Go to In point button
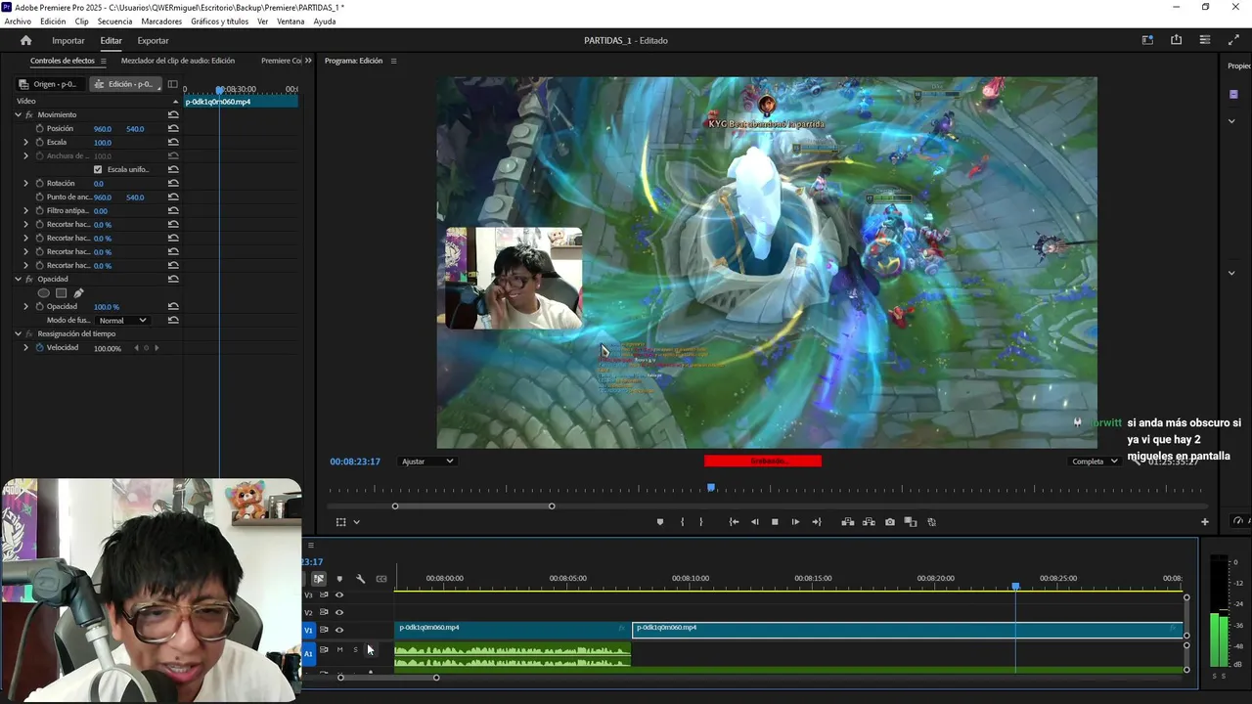1252x704 pixels. click(734, 522)
